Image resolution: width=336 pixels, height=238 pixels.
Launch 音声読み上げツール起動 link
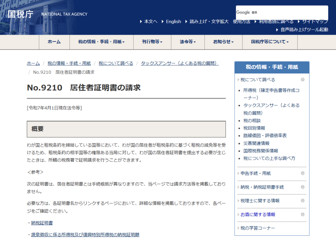click(x=304, y=30)
